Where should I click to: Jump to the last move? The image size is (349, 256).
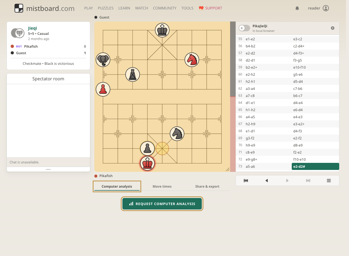tap(308, 181)
